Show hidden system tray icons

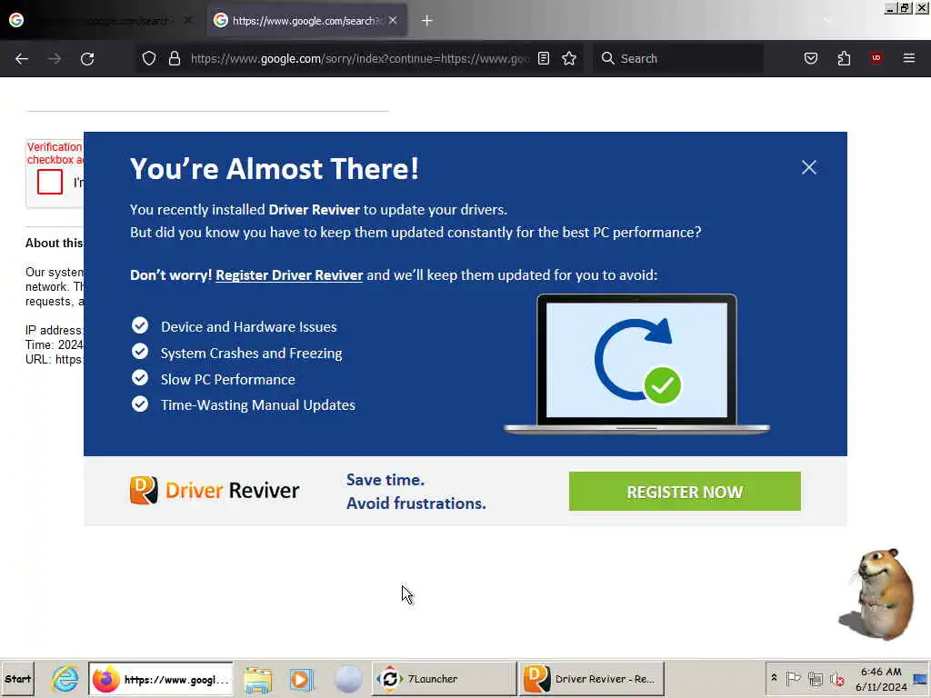tap(774, 677)
